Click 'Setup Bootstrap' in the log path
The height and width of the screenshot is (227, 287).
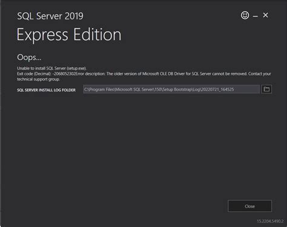pyautogui.click(x=176, y=90)
